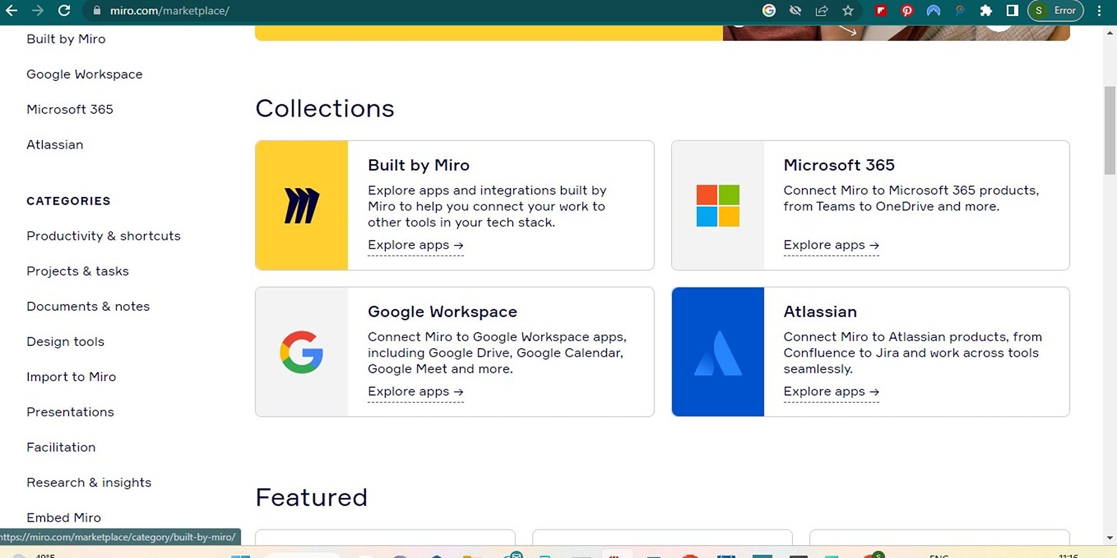Open the Google Workspace card title
This screenshot has height=558, width=1117.
tap(442, 311)
